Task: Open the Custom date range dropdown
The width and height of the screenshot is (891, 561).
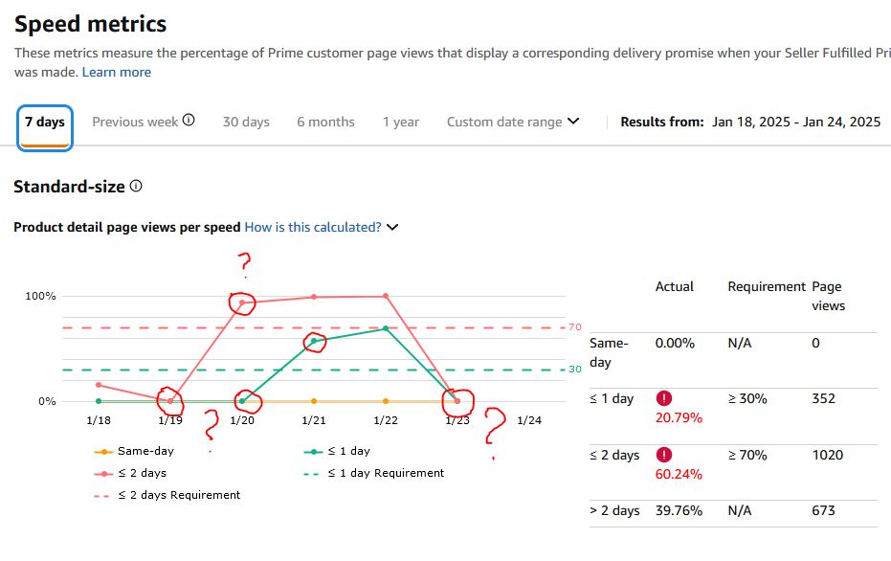Action: coord(513,122)
